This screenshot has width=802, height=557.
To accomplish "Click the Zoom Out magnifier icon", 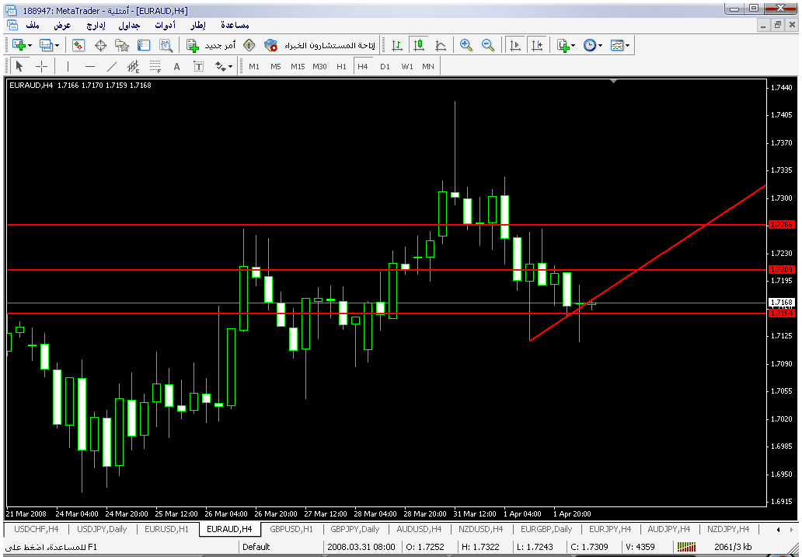I will [488, 45].
